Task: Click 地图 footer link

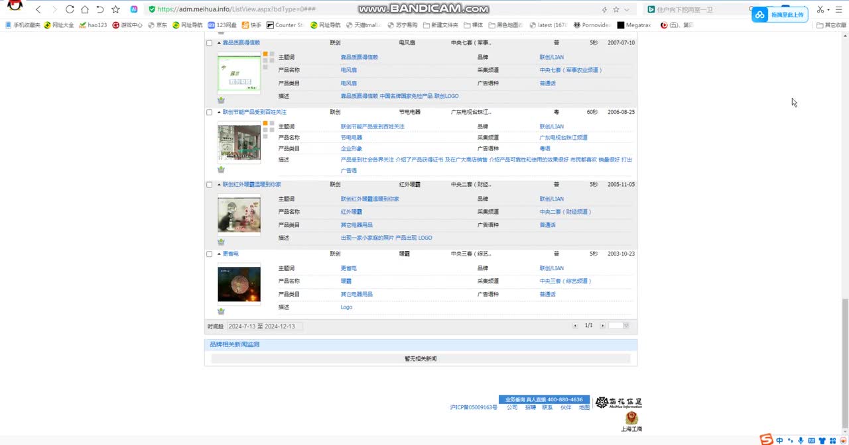Action: click(584, 408)
